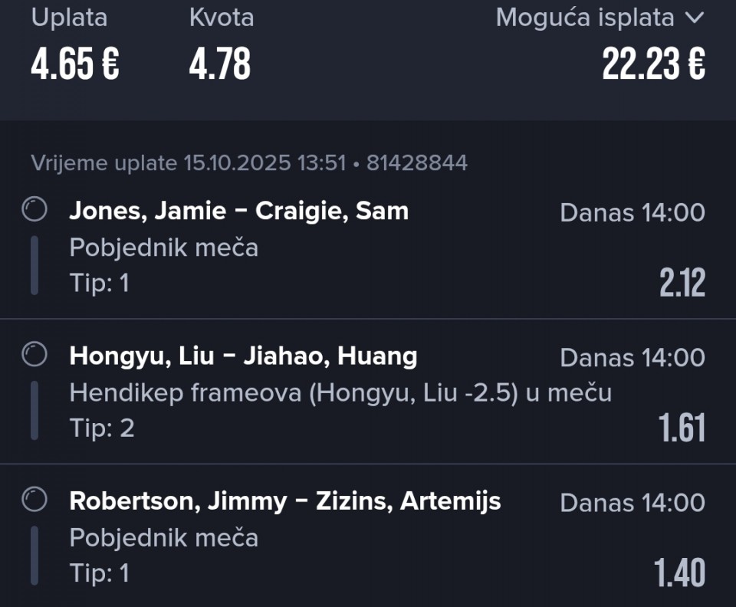
Task: Expand the Moguća isplata chevron
Action: tap(694, 18)
